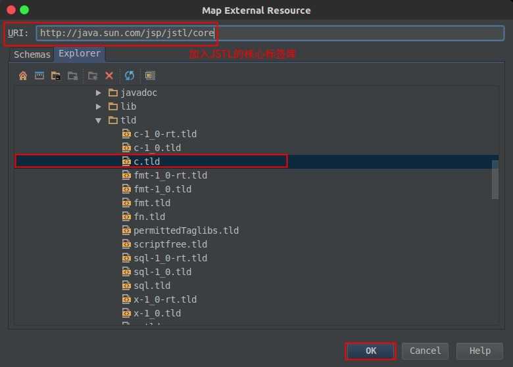
Task: Click the file icon beside sql.tld
Action: pos(126,286)
